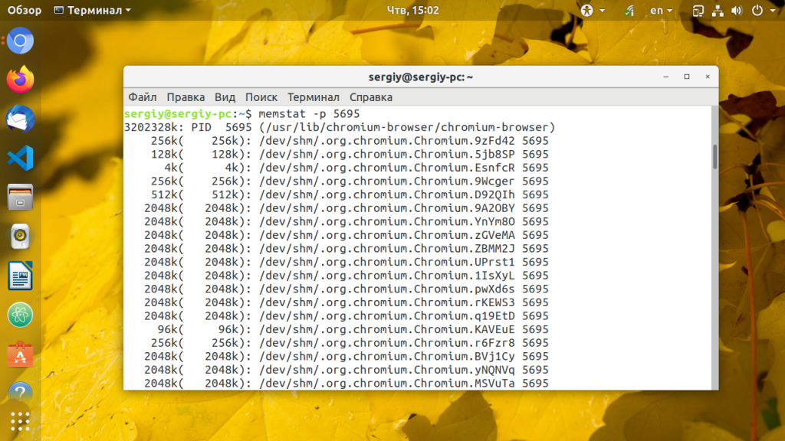Launch LibreOffice Writer from the dock
The height and width of the screenshot is (441, 785).
coord(20,276)
